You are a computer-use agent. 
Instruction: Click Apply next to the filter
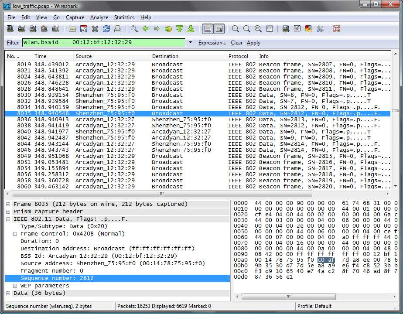(253, 43)
